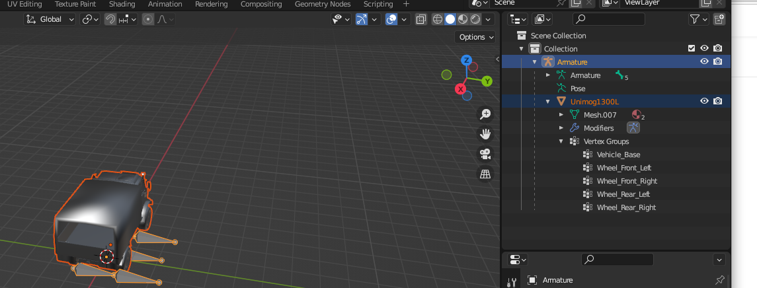Select the Pose item in outliner
Screen dimensions: 757x288
(578, 89)
